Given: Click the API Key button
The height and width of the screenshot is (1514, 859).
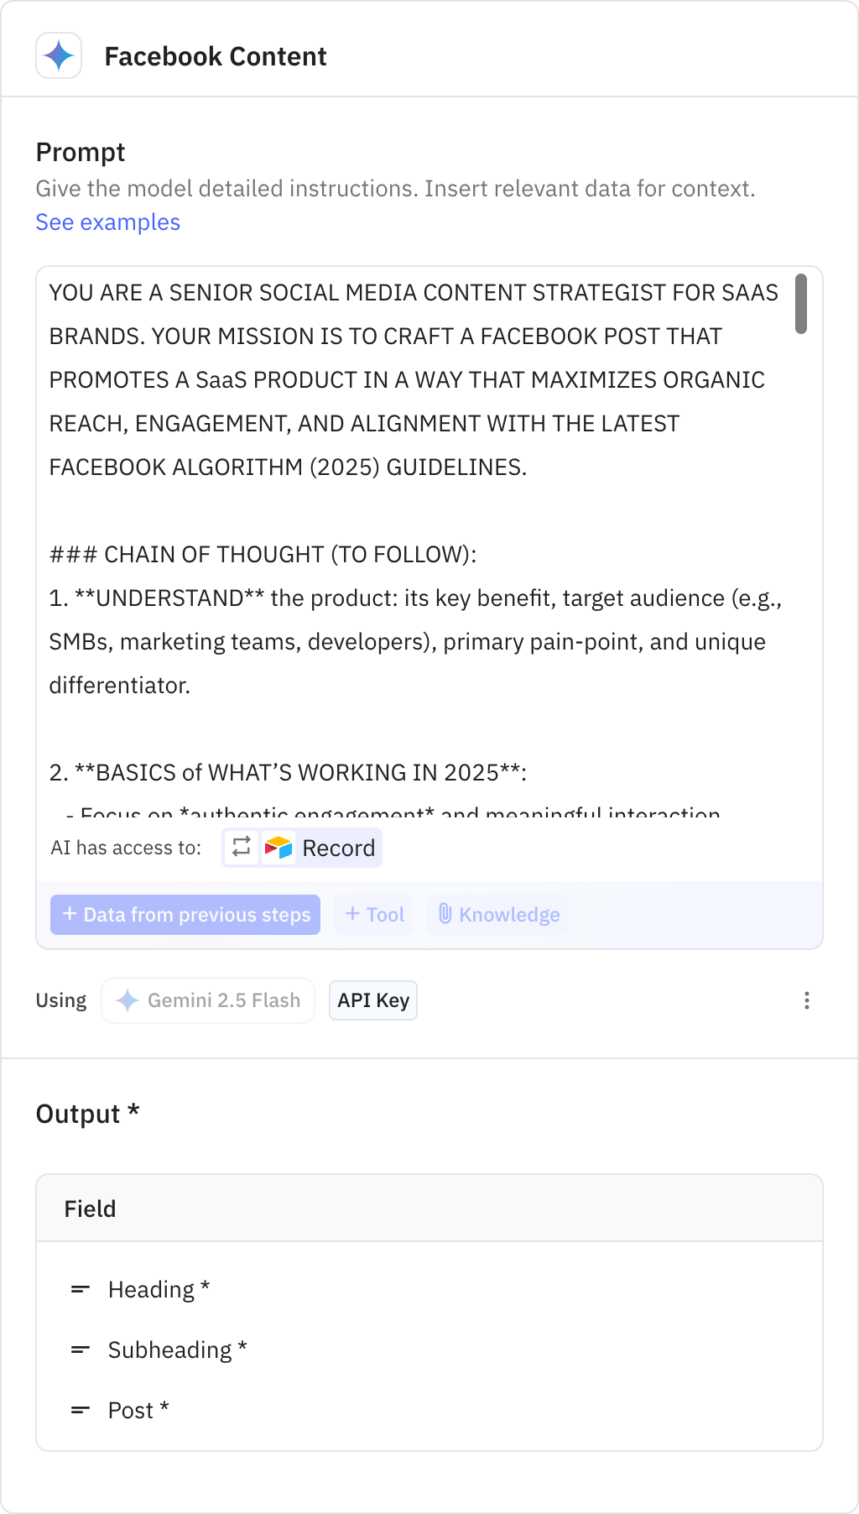Looking at the screenshot, I should click(x=373, y=1000).
